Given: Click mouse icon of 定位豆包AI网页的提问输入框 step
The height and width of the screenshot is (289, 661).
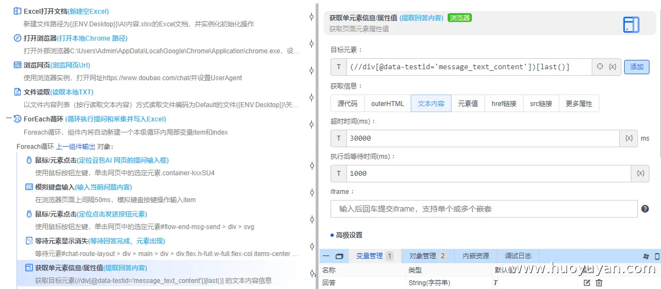Looking at the screenshot, I should tap(29, 160).
